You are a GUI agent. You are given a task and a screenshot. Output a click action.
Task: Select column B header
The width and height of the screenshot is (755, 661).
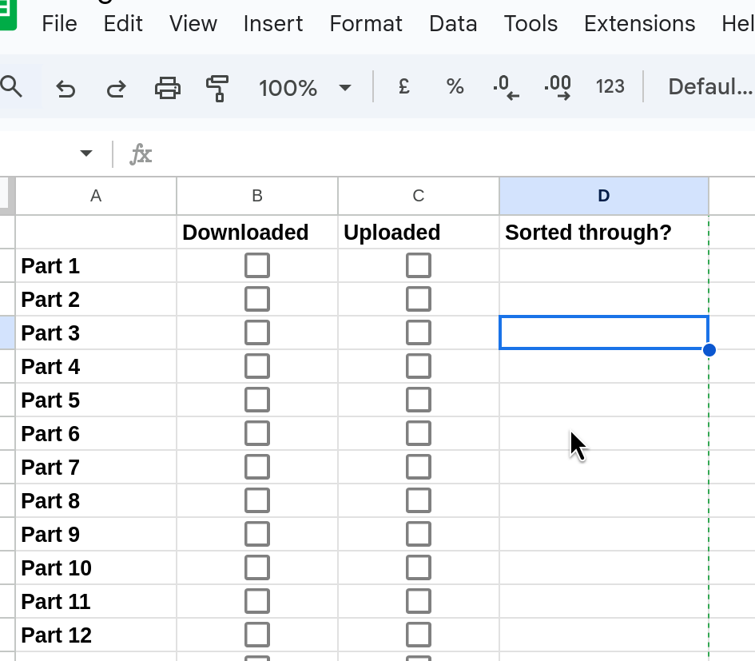(x=257, y=196)
